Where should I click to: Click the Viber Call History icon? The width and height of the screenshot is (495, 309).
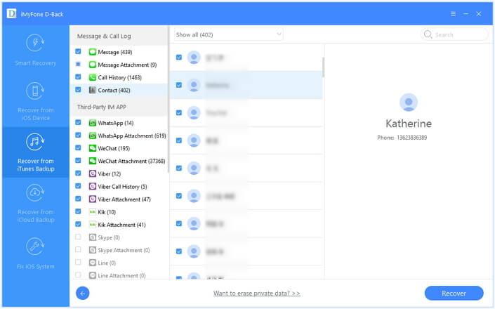pyautogui.click(x=92, y=187)
